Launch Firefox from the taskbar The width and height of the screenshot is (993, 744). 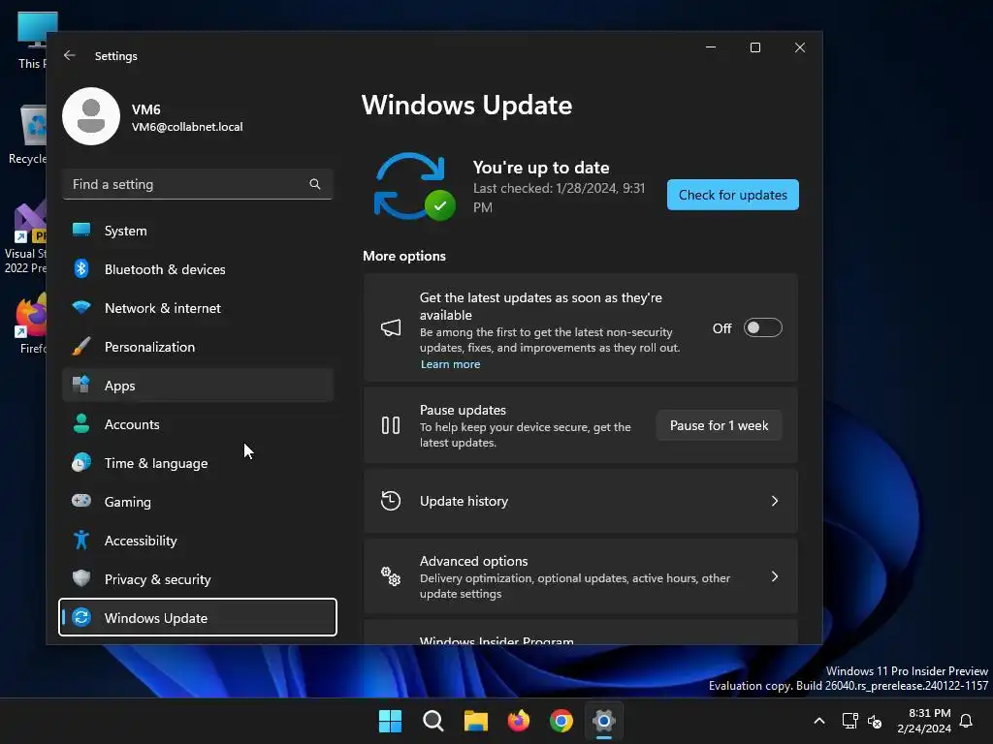click(519, 721)
